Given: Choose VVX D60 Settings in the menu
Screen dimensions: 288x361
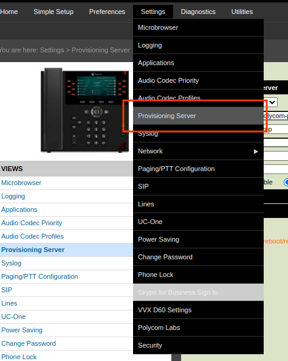Looking at the screenshot, I should 198,310.
